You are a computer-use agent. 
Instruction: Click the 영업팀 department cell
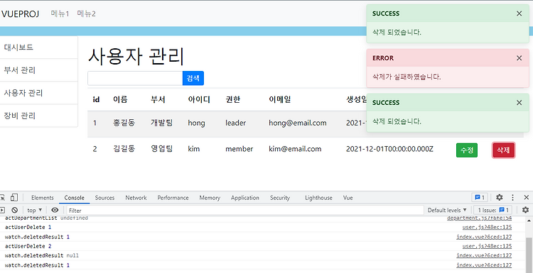[162, 148]
